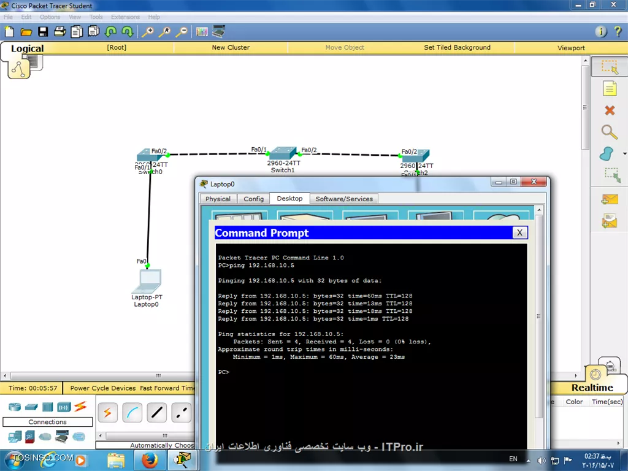Pick the automatic connection type
The image size is (628, 471).
tap(108, 413)
